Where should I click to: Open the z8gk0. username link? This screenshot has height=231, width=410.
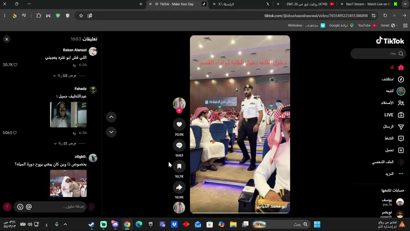pyautogui.click(x=80, y=157)
